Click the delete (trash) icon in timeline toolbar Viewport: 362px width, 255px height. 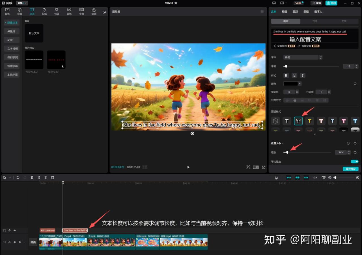(x=53, y=178)
